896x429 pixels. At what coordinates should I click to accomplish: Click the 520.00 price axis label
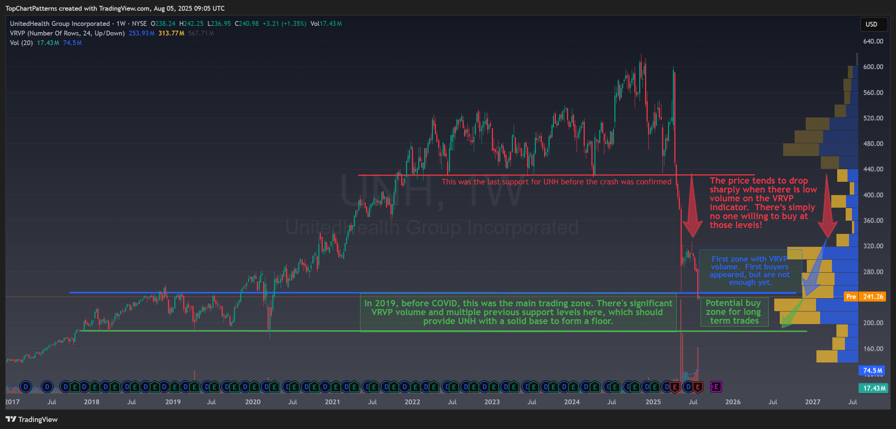(873, 118)
